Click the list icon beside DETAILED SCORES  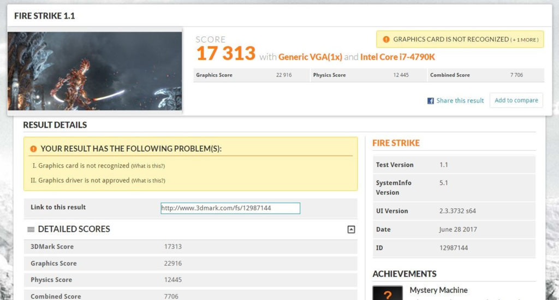(31, 230)
